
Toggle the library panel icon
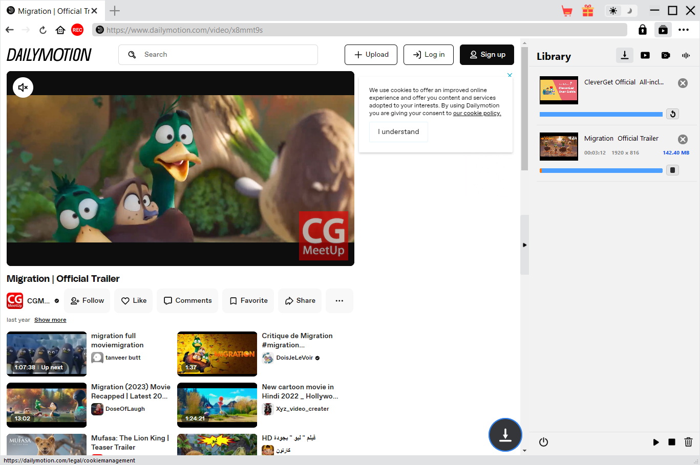coord(663,30)
